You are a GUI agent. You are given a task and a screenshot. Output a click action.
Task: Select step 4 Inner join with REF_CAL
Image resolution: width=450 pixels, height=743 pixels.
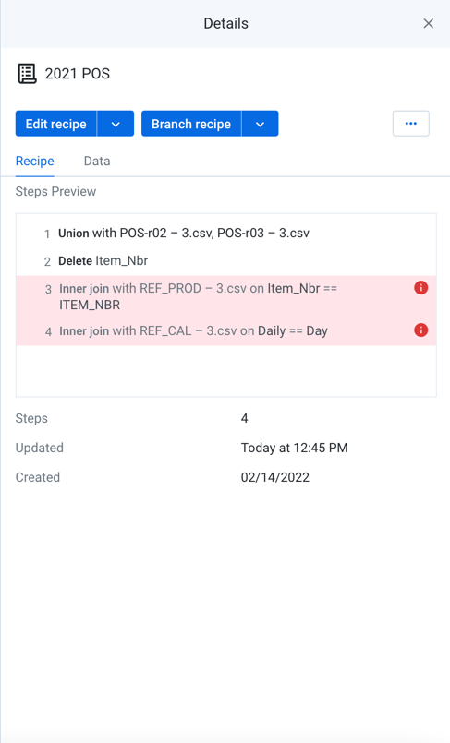226,330
